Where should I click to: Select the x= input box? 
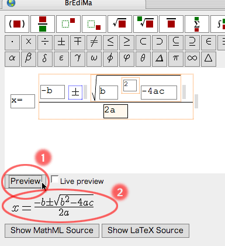click(x=23, y=101)
